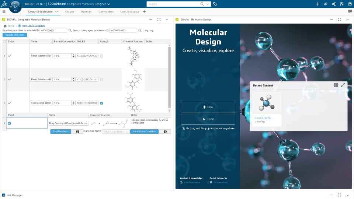The image size is (354, 199).
Task: Click the resin mixture Materials ID field
Action: (53, 31)
